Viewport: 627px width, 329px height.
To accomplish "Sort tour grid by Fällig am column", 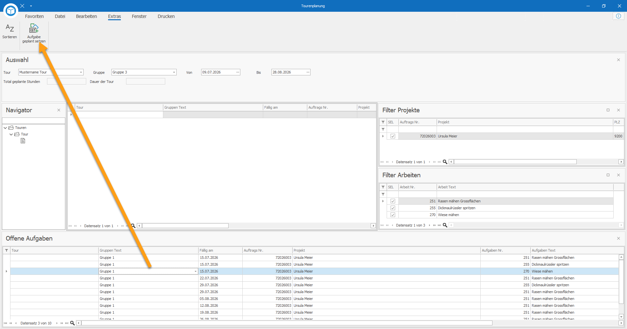I will pos(285,107).
